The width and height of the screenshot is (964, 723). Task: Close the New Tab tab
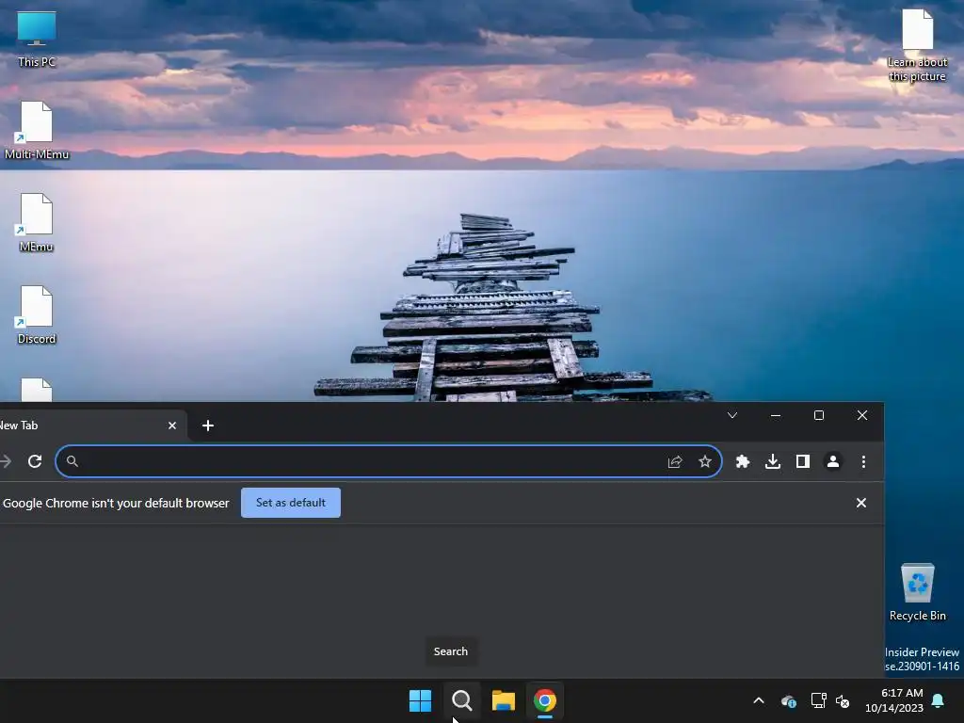[x=172, y=426]
